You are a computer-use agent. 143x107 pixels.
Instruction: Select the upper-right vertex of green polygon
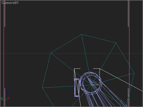coord(116,43)
